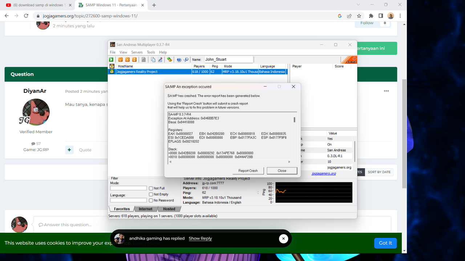Image resolution: width=465 pixels, height=261 pixels.
Task: Sort by Ping column header
Action: pos(217,66)
